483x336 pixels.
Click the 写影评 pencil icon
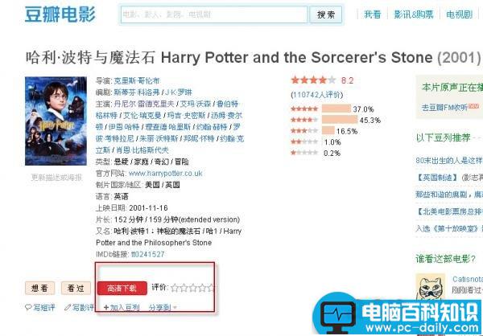point(68,307)
